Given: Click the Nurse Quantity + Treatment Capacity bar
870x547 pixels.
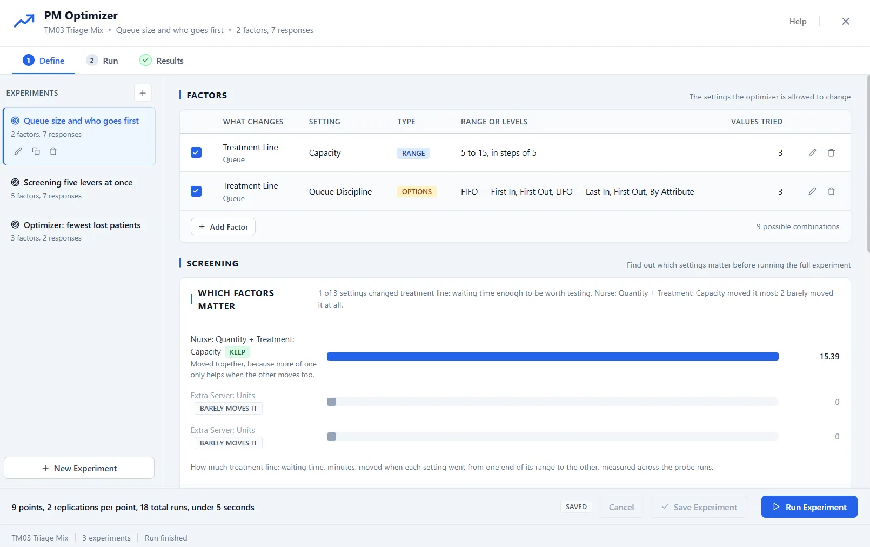Looking at the screenshot, I should (x=552, y=357).
